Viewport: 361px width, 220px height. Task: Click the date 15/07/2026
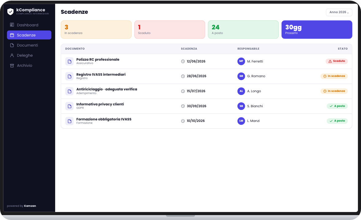coord(196,91)
